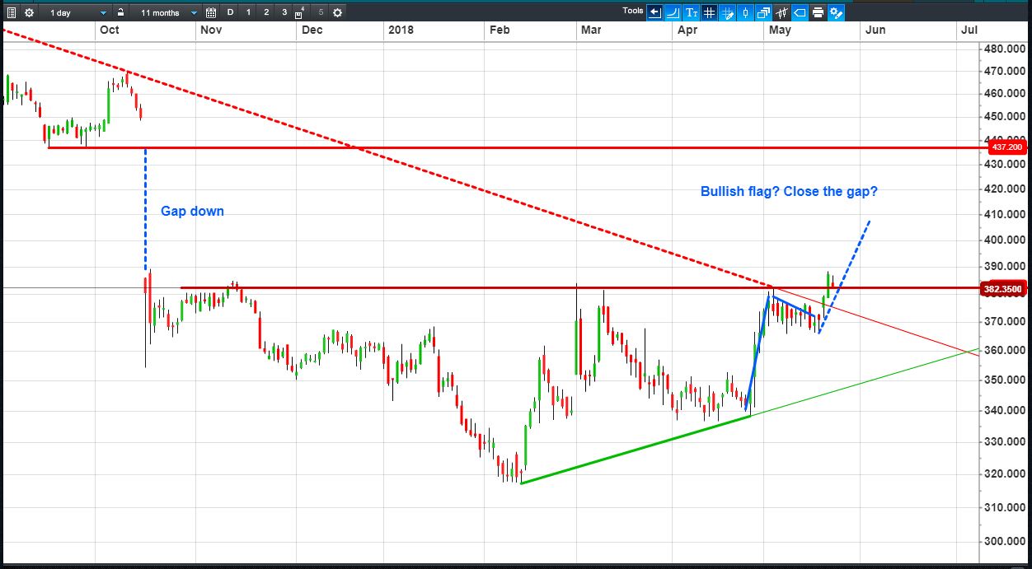Image resolution: width=1032 pixels, height=569 pixels.
Task: Toggle the grid color picker tool
Action: point(727,12)
